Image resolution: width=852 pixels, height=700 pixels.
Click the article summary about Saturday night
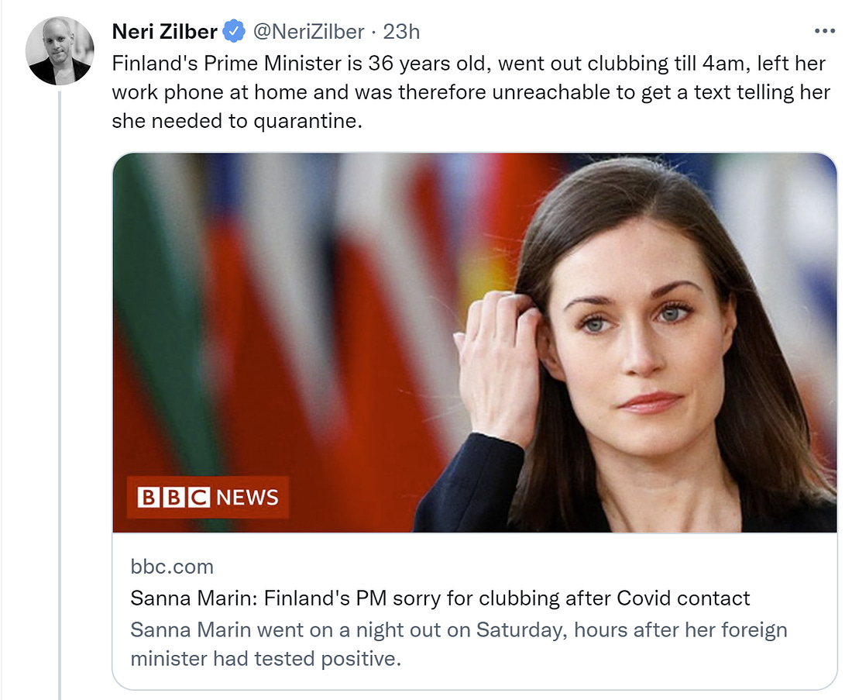pyautogui.click(x=459, y=629)
